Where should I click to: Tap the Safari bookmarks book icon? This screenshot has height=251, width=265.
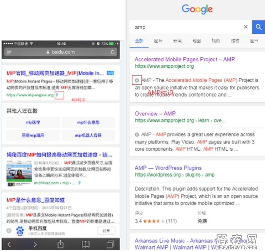[86, 244]
